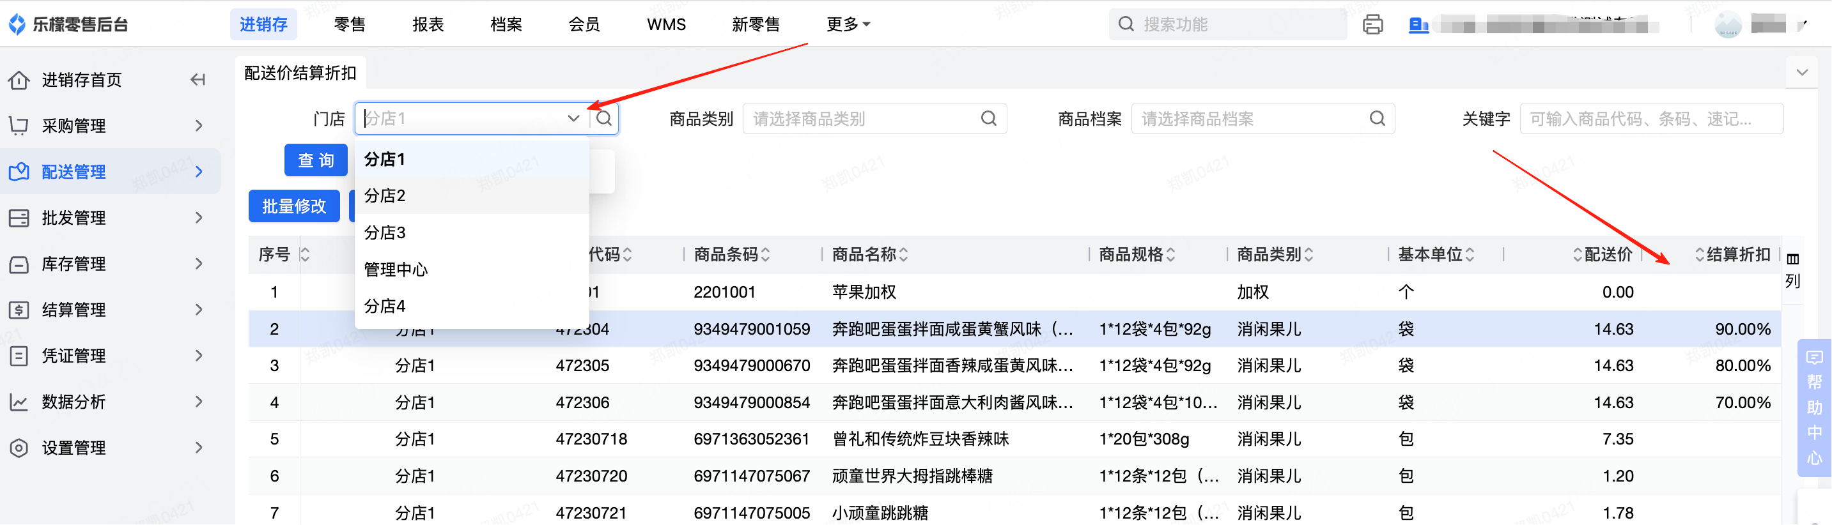The image size is (1832, 525).
Task: Expand 结算管理 submenu chevron
Action: pos(199,310)
